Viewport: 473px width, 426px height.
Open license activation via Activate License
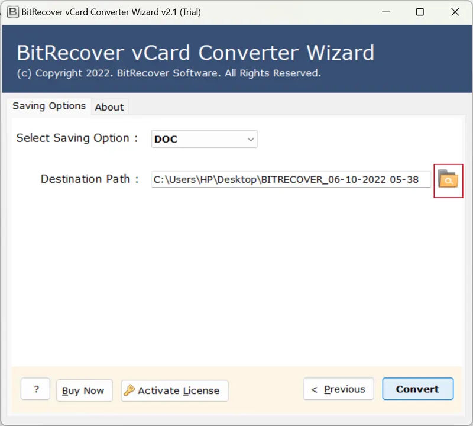(174, 390)
